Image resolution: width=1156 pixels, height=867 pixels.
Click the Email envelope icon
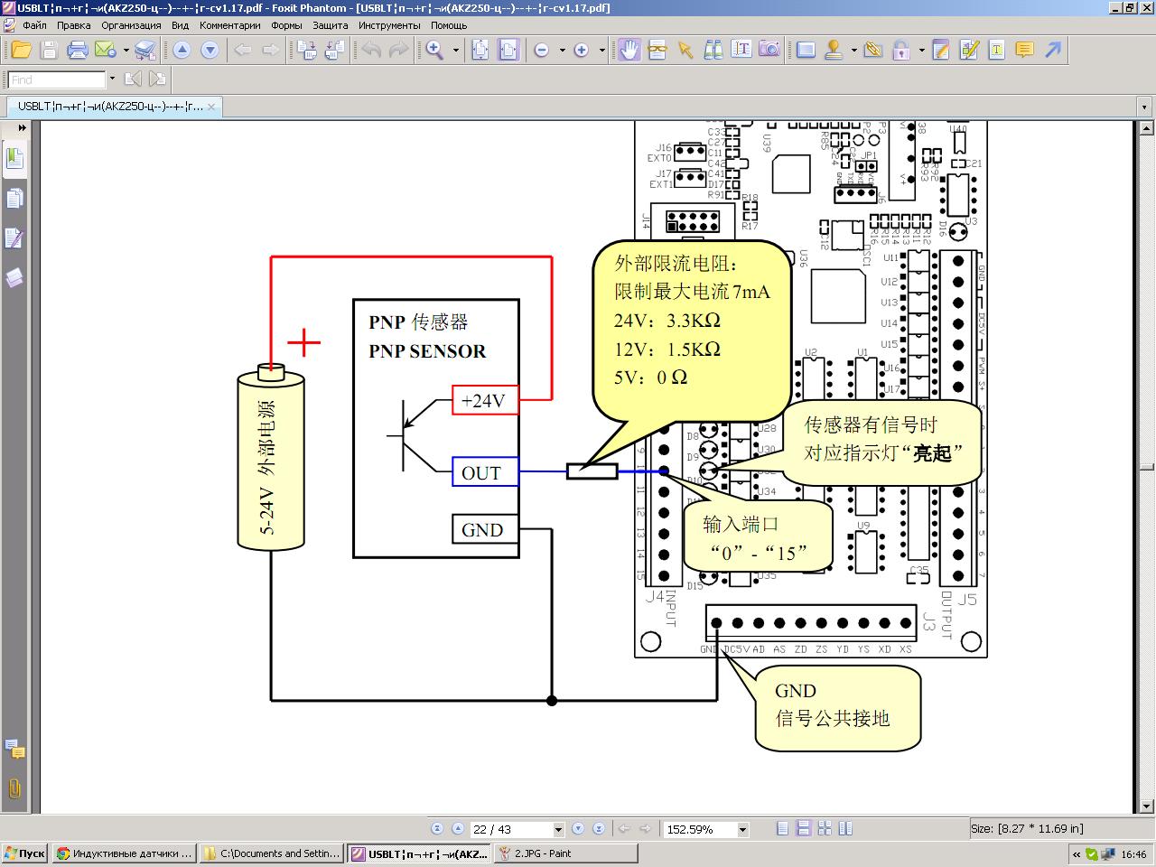pos(105,50)
